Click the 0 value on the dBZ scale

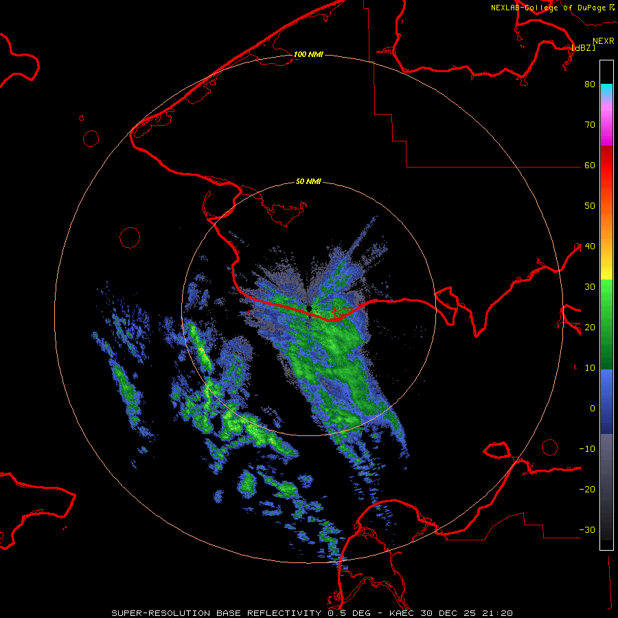coord(593,409)
